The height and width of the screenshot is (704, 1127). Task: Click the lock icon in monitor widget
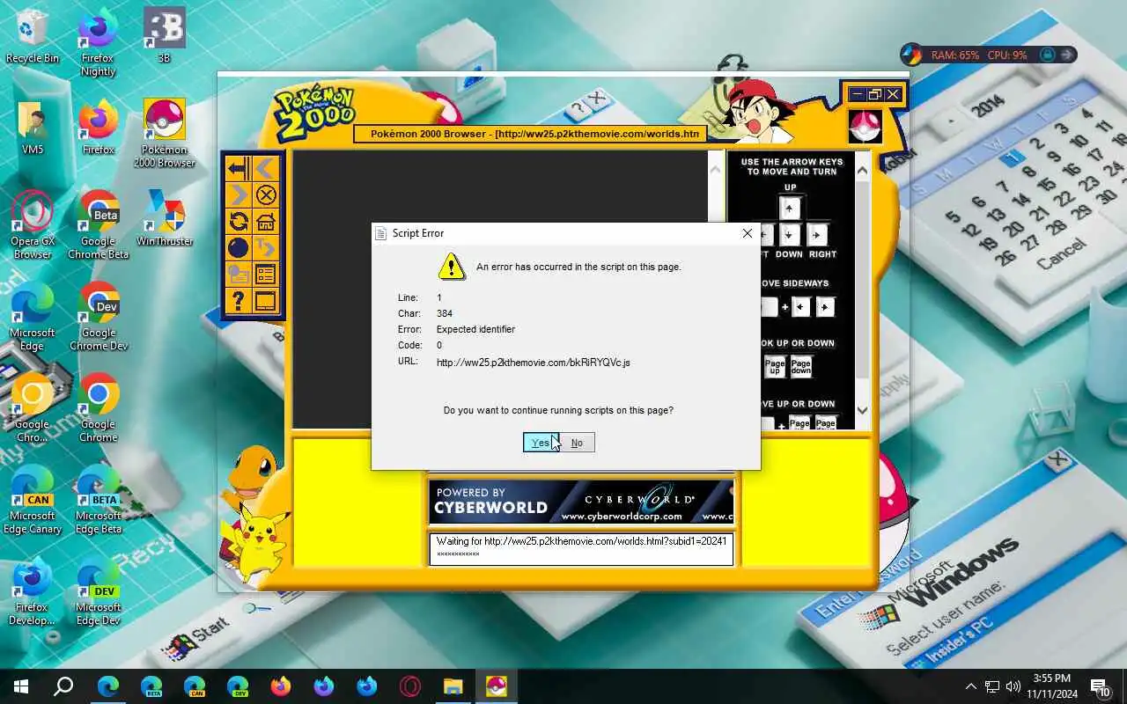(x=1047, y=55)
